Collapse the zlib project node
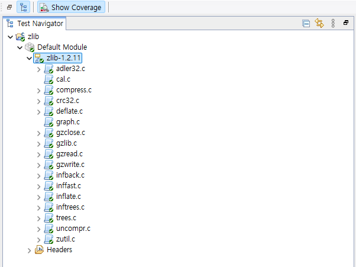 [11, 37]
